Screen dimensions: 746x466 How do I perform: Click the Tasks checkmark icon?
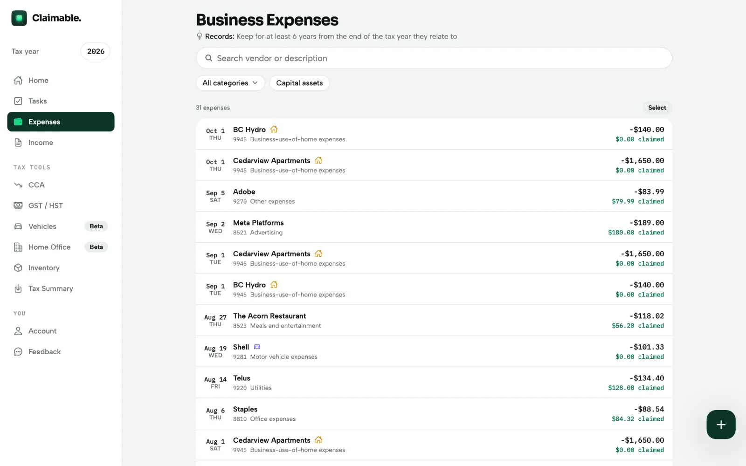18,101
